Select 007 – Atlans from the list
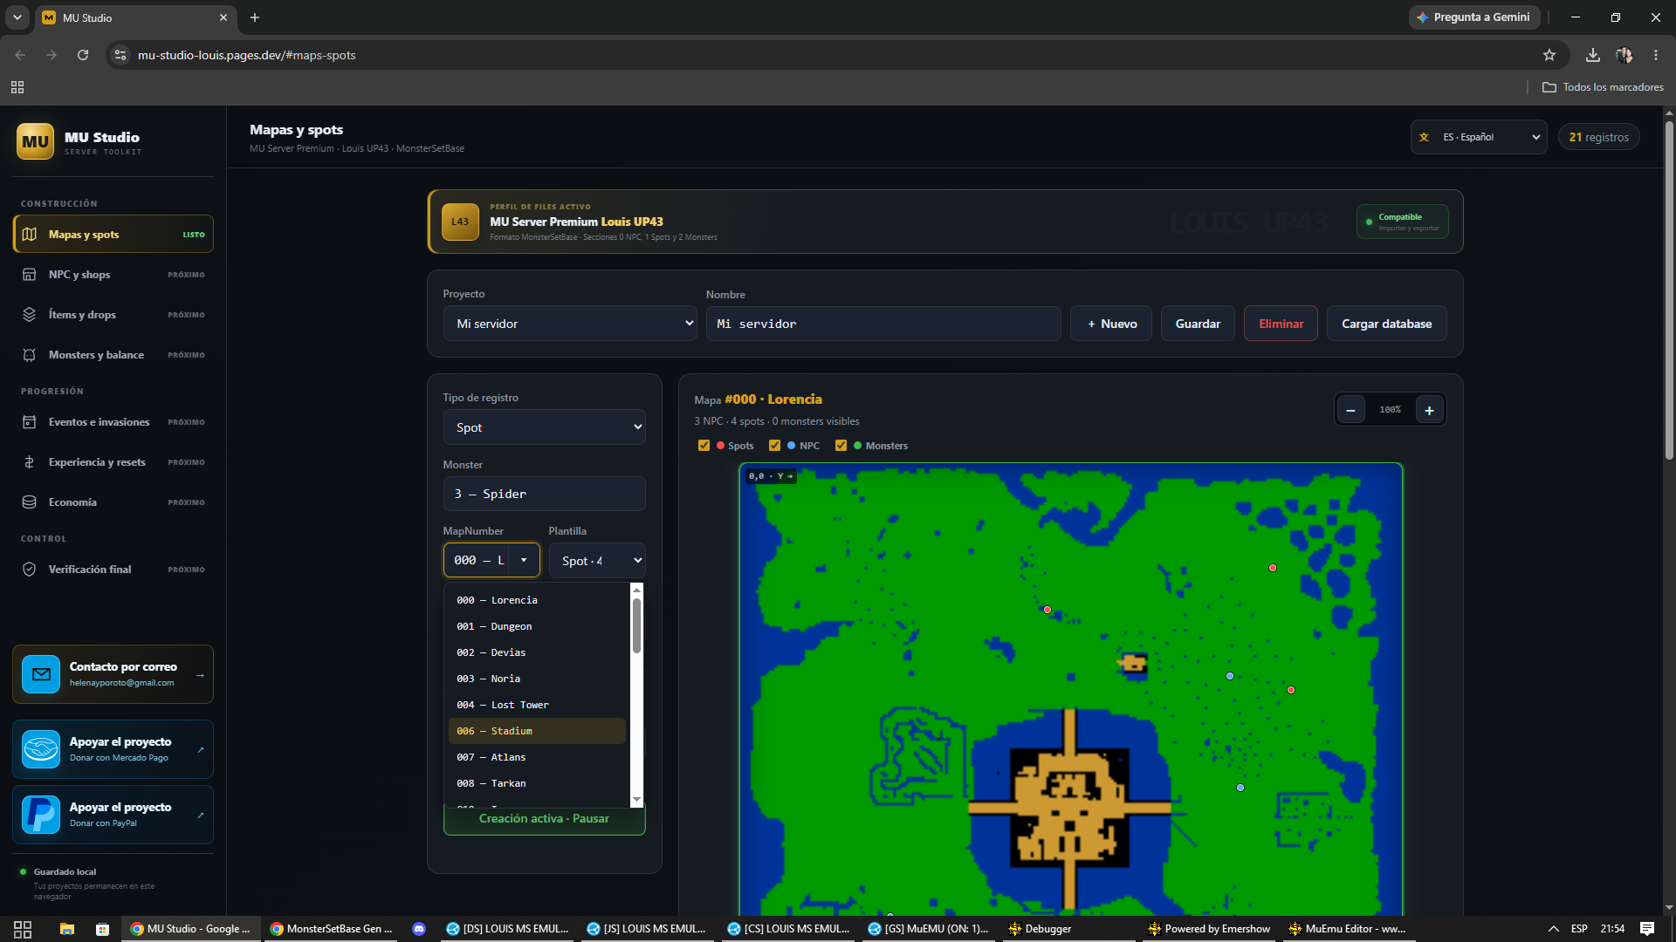Viewport: 1676px width, 942px height. pyautogui.click(x=537, y=757)
